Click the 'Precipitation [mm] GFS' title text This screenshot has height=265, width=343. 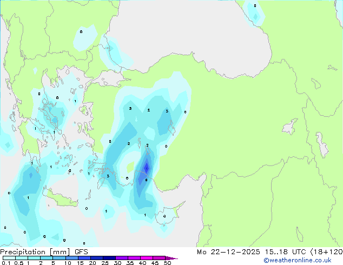click(x=44, y=252)
